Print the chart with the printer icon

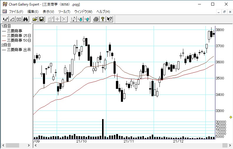pyautogui.click(x=96, y=19)
